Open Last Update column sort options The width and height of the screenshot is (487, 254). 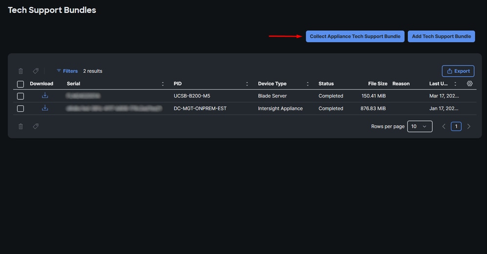[x=455, y=84]
